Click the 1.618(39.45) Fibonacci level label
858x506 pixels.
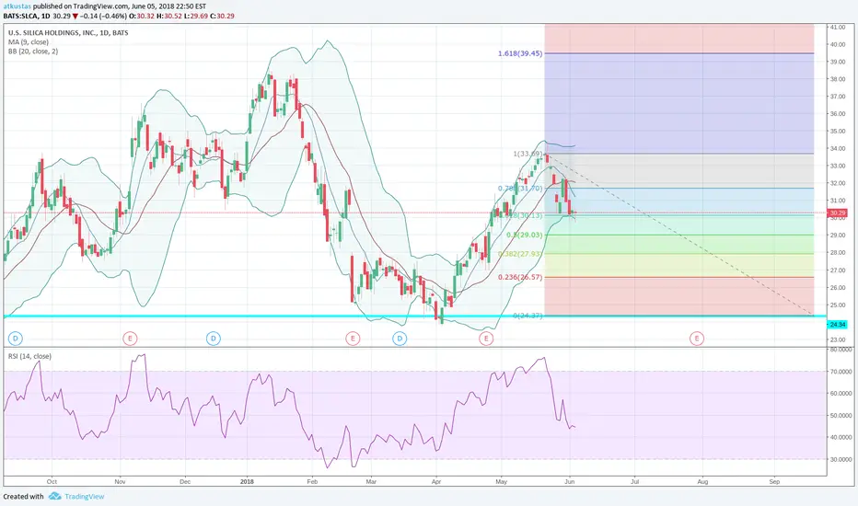tap(520, 53)
